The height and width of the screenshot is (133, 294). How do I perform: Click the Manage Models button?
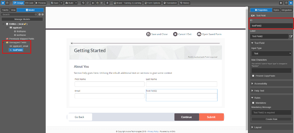[x=22, y=19]
